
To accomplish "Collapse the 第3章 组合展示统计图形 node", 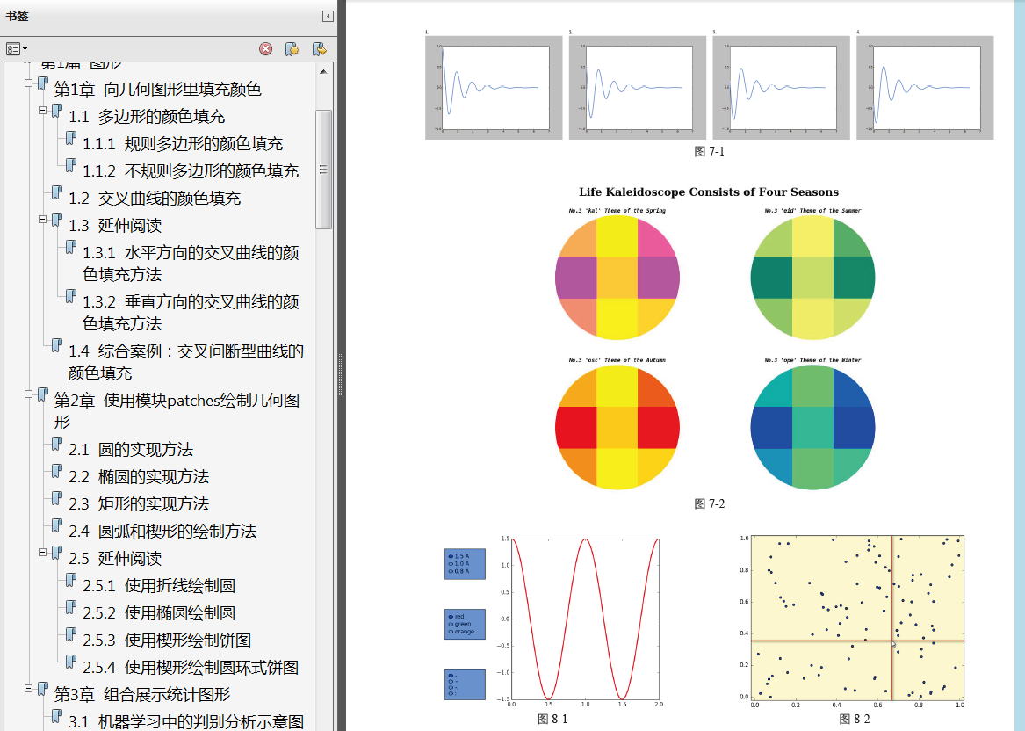I will [x=28, y=689].
